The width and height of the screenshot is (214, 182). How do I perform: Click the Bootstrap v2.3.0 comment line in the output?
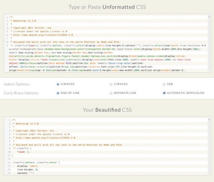click(x=26, y=124)
